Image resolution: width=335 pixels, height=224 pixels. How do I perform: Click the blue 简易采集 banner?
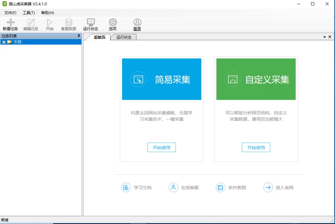[162, 79]
